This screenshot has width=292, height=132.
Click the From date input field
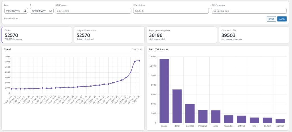pos(13,11)
